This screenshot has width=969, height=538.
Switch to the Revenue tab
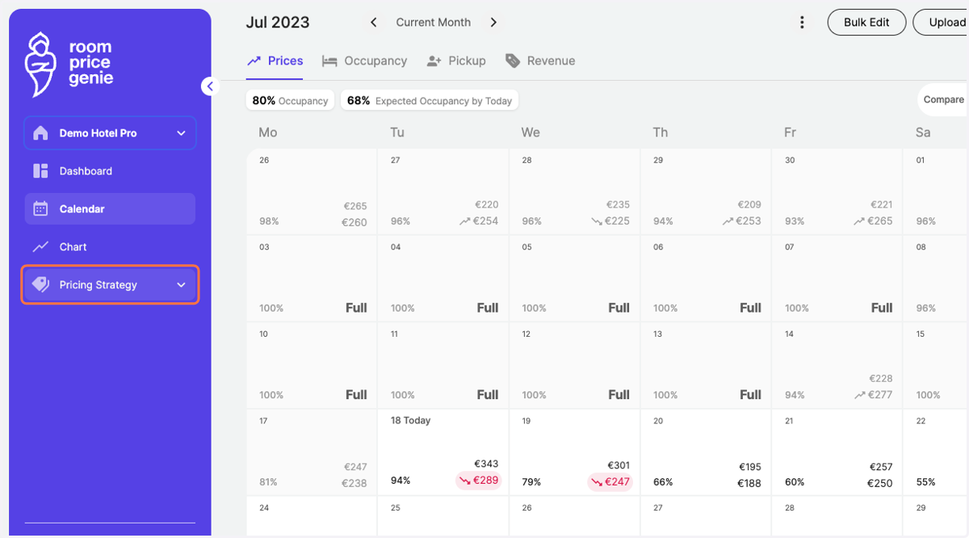coord(540,61)
